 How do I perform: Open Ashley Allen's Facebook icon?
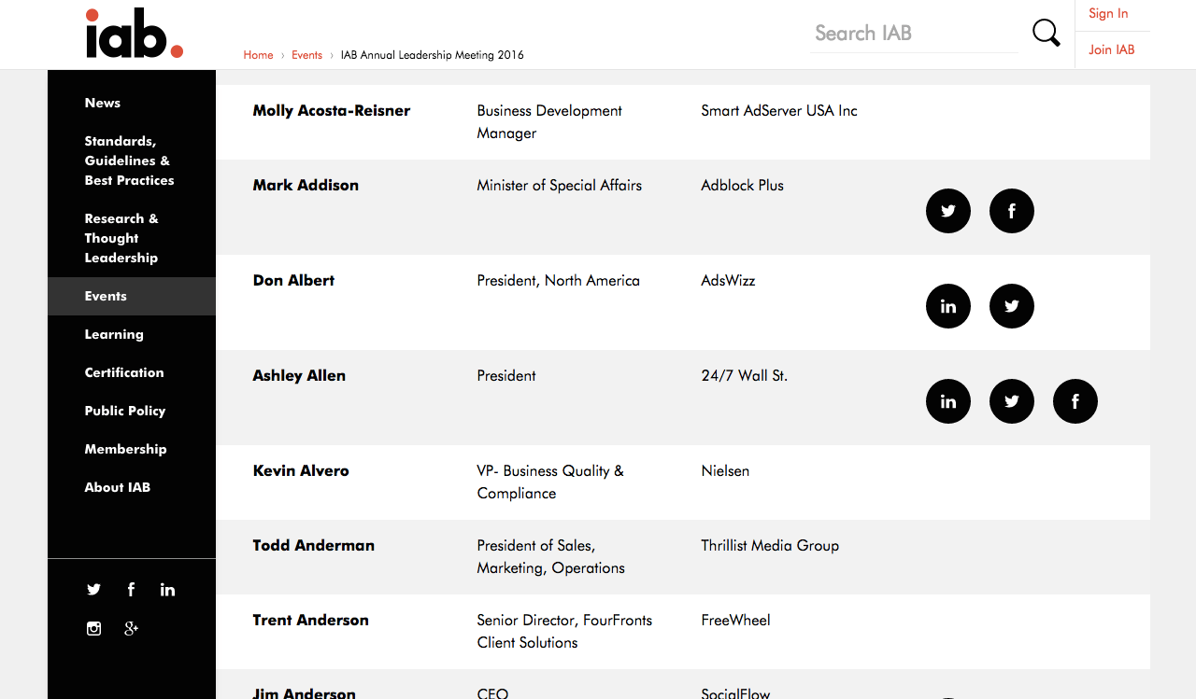click(1075, 401)
